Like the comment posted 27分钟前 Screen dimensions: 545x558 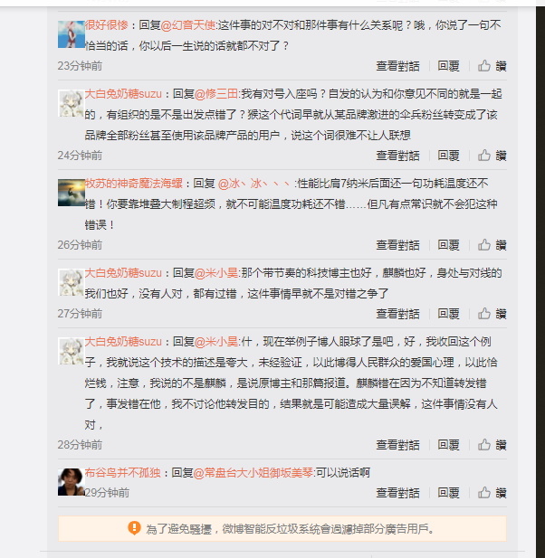coord(492,314)
